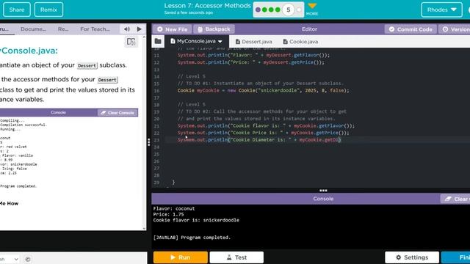470x264 pixels.
Task: Click the TO DO #2 comment line
Action: pos(261,111)
